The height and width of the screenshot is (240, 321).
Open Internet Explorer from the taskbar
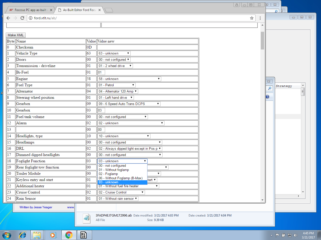coord(23,235)
